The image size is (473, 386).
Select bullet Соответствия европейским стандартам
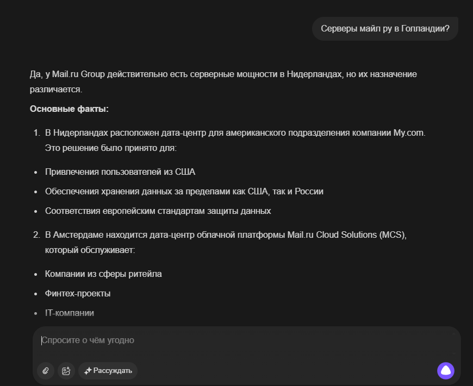click(158, 211)
